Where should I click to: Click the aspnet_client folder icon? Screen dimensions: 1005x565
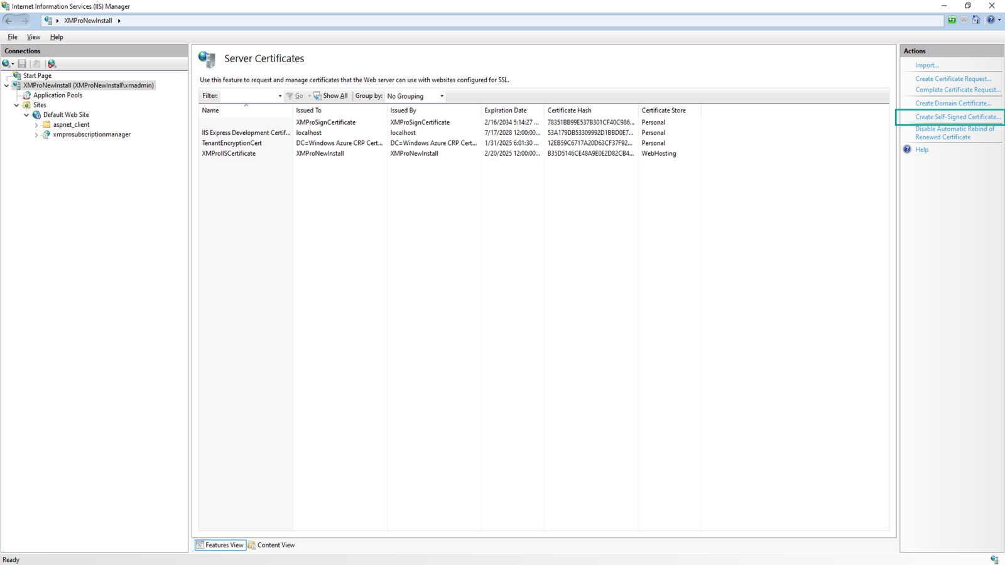[46, 125]
